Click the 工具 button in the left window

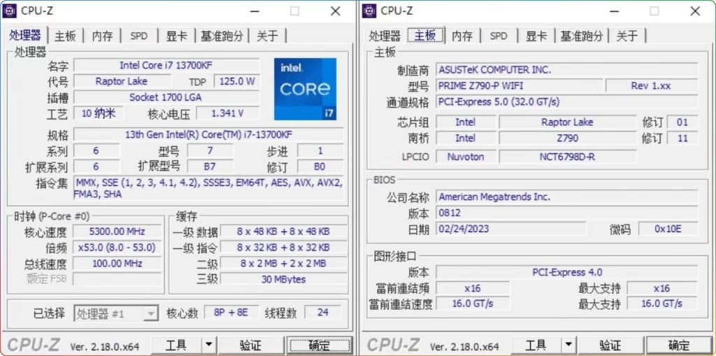pos(176,345)
